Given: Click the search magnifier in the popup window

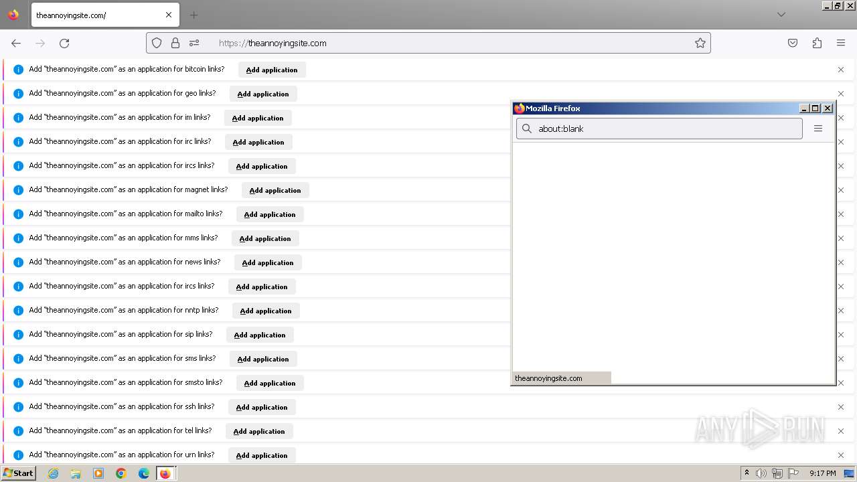Looking at the screenshot, I should (527, 129).
